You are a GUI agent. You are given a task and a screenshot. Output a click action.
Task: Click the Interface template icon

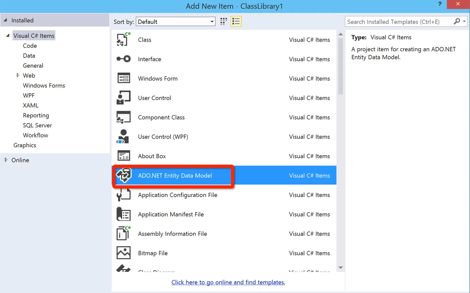(x=123, y=59)
